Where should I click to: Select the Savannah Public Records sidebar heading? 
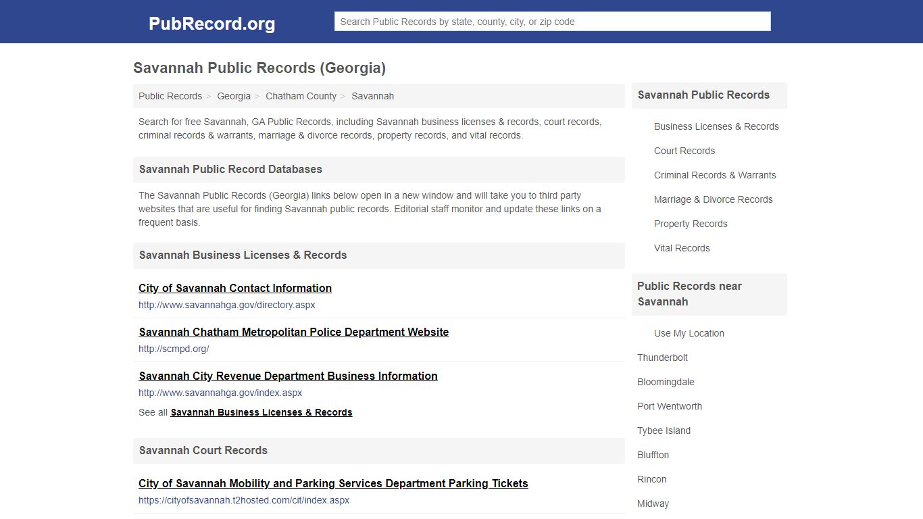pyautogui.click(x=703, y=95)
